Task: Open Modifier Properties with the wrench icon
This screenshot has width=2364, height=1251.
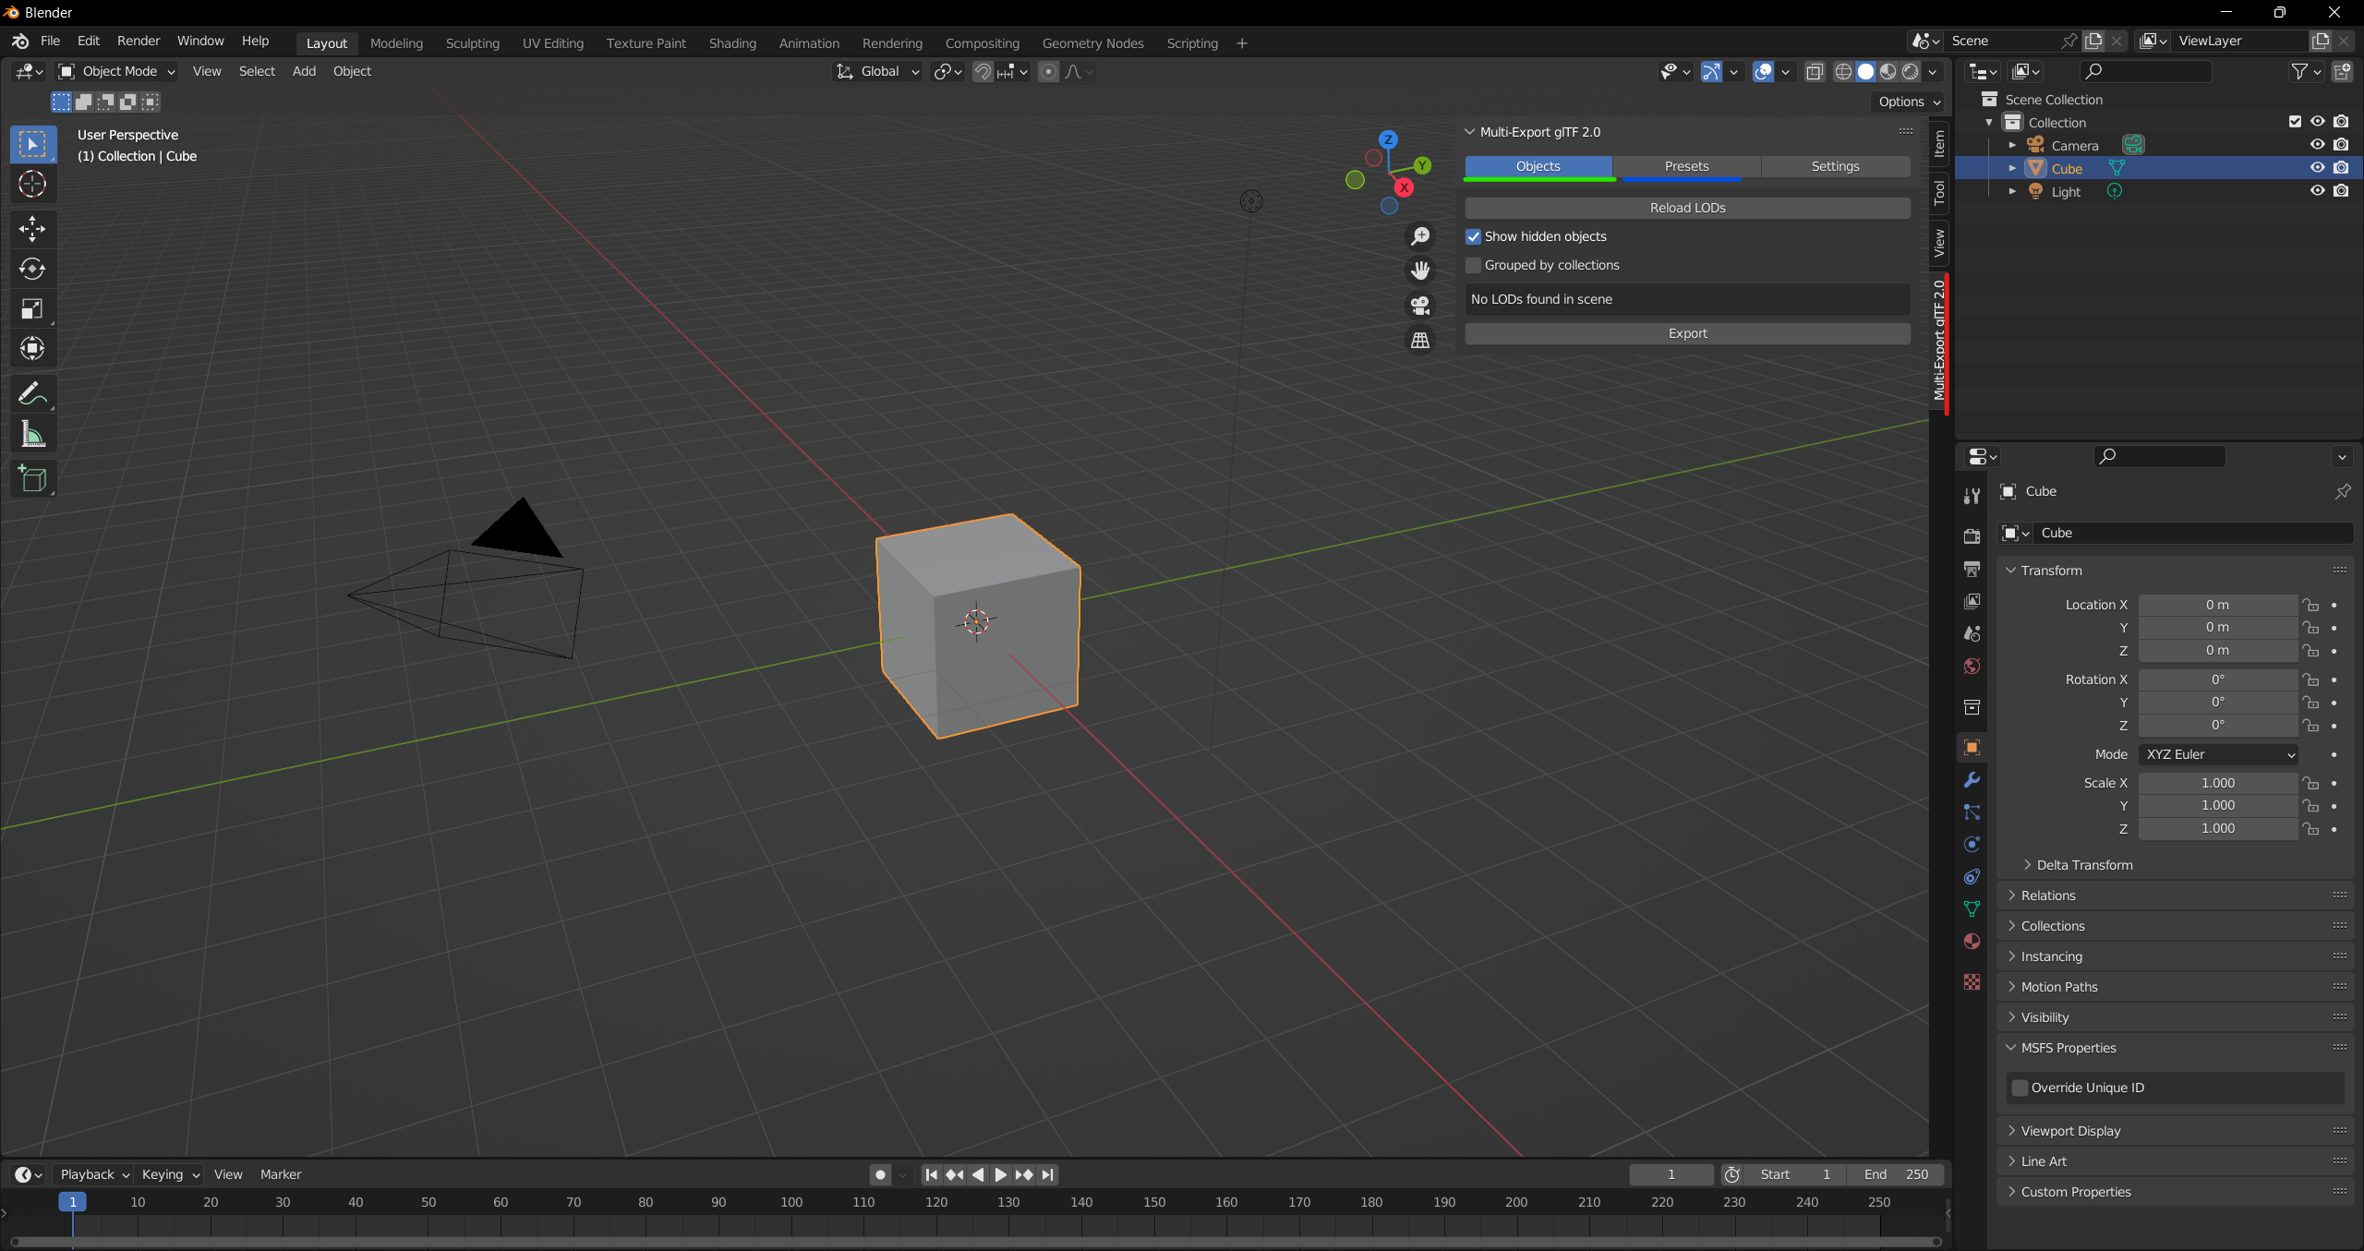Action: pyautogui.click(x=1971, y=780)
